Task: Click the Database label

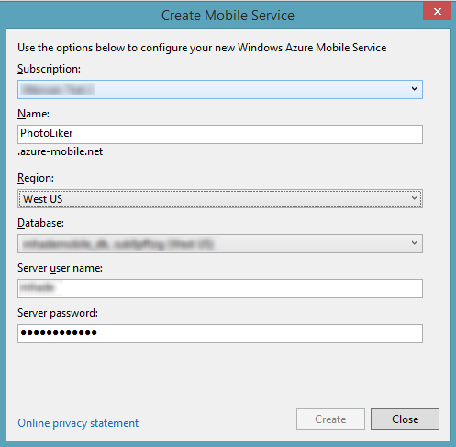Action: [40, 223]
